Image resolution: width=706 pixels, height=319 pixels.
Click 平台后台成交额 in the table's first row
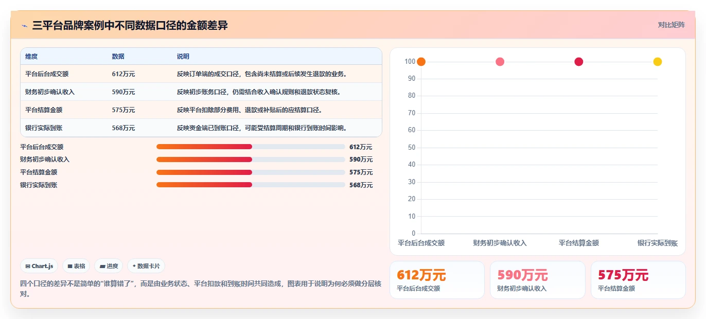coord(46,74)
